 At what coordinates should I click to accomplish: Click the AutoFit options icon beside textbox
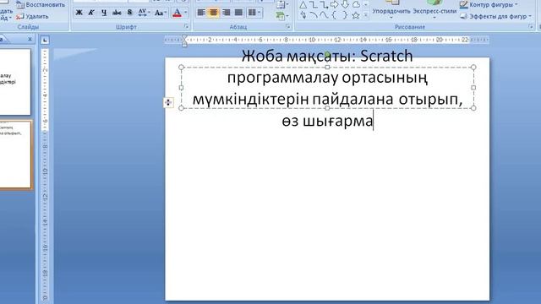[168, 102]
